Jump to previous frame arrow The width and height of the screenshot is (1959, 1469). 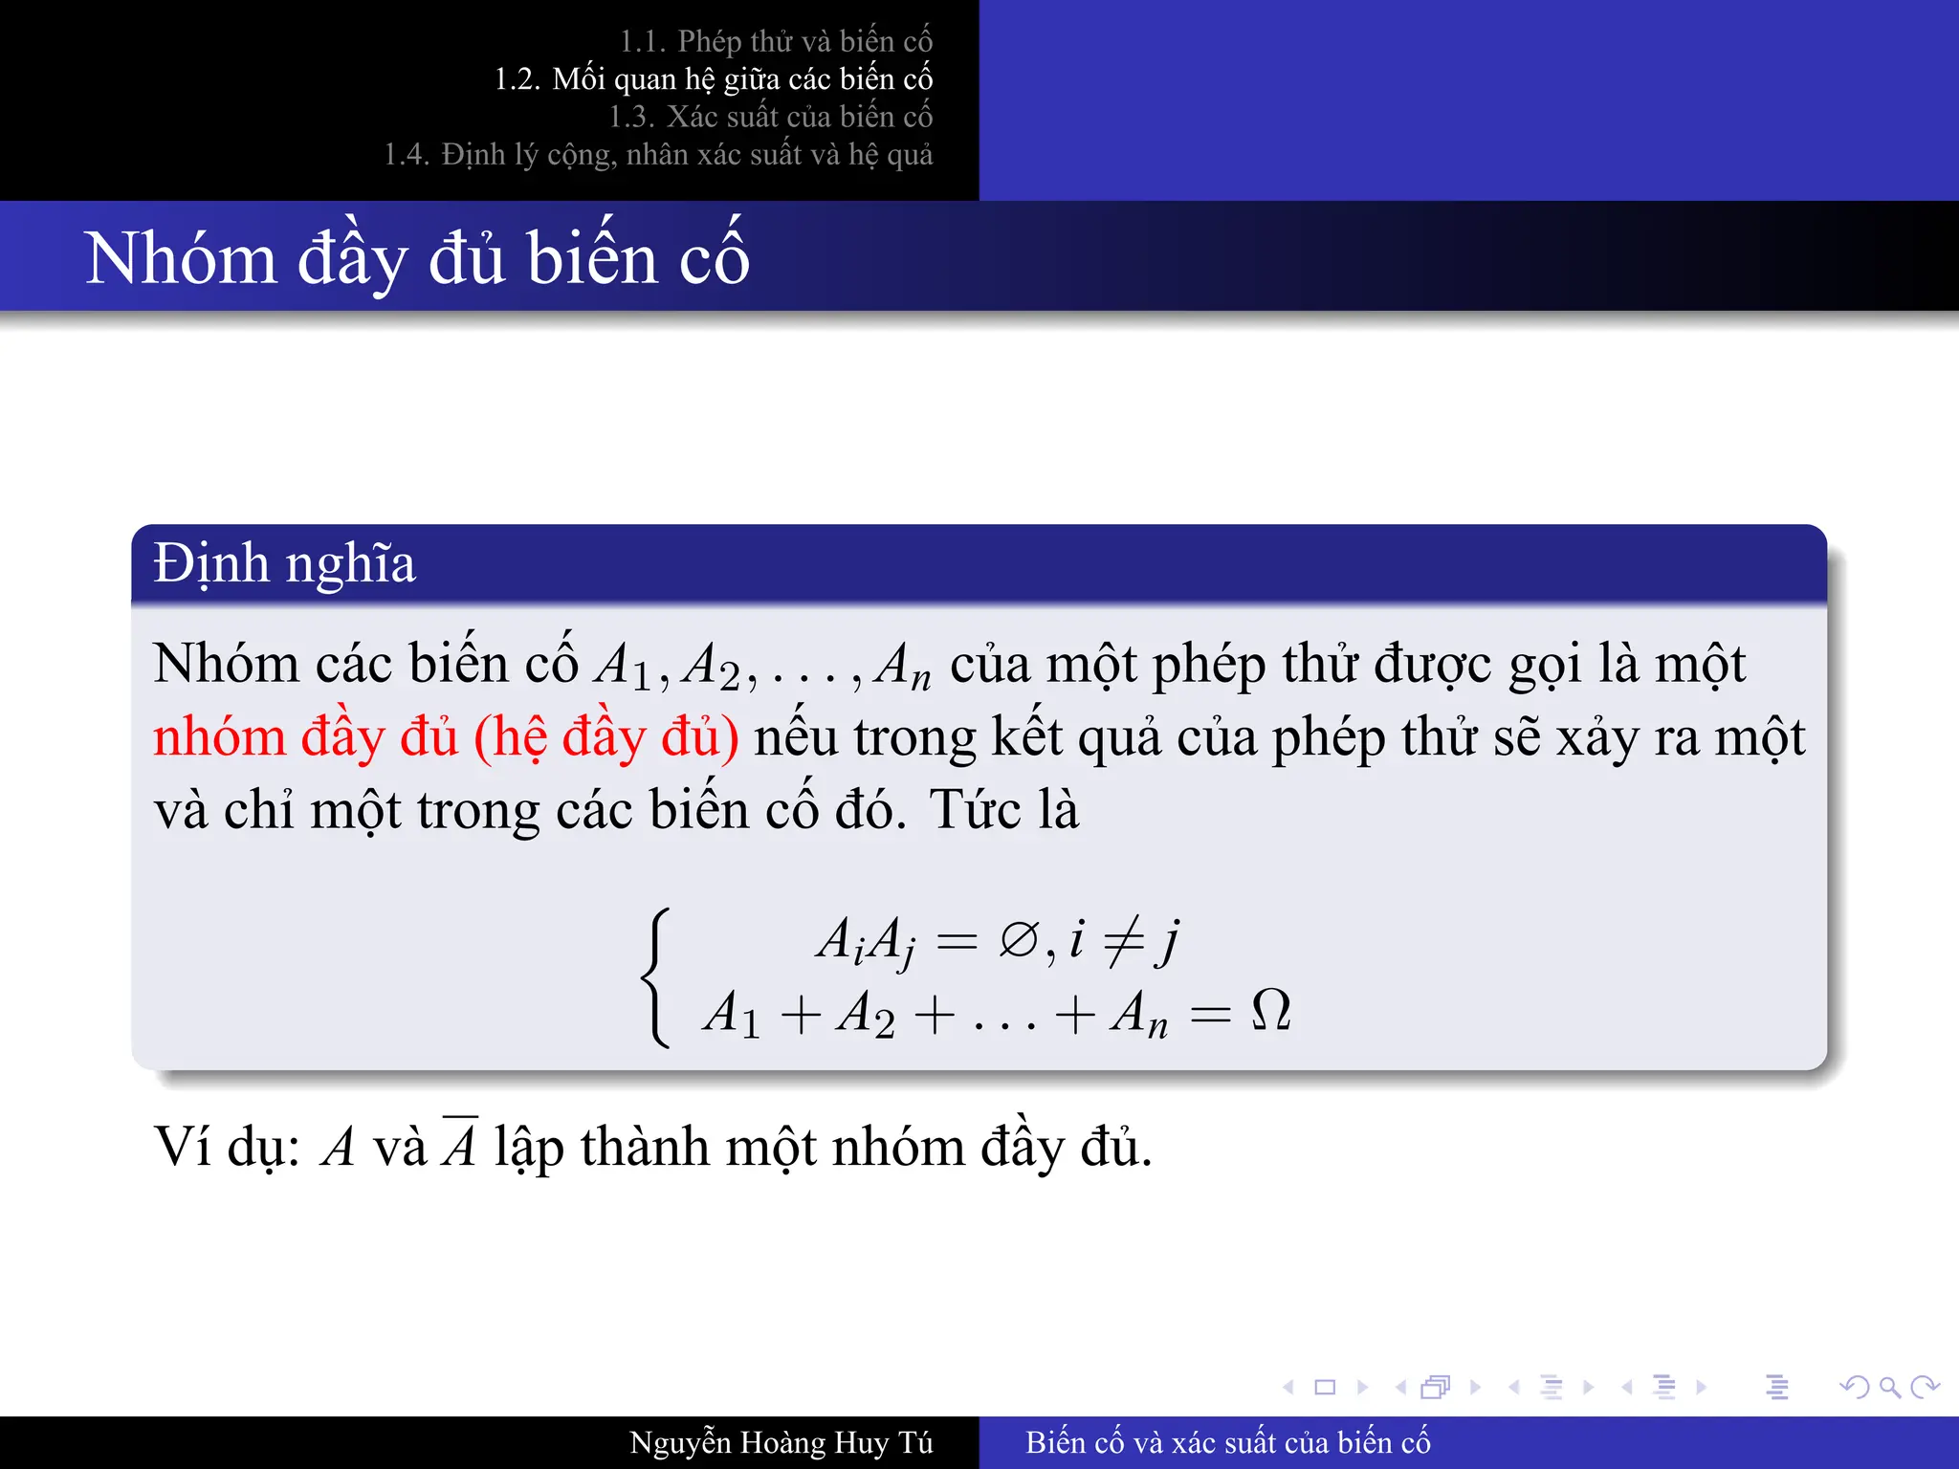[x=1401, y=1387]
